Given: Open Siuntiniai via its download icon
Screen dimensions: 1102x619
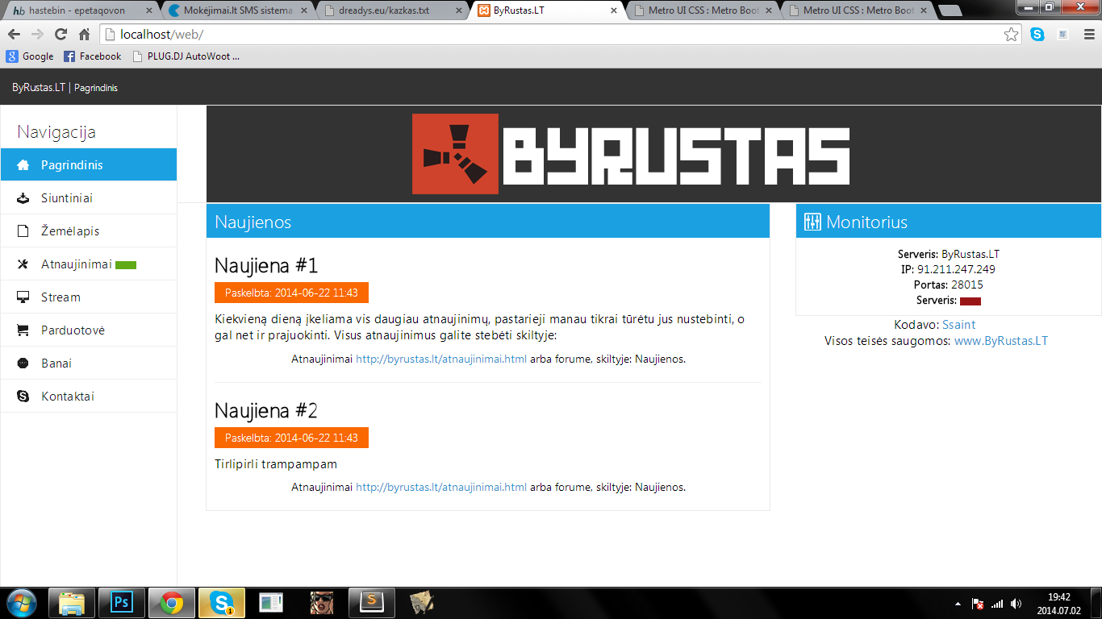Looking at the screenshot, I should pos(23,198).
